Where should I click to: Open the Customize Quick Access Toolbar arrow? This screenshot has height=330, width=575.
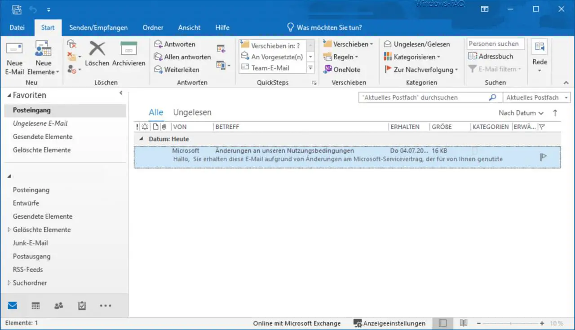click(49, 9)
